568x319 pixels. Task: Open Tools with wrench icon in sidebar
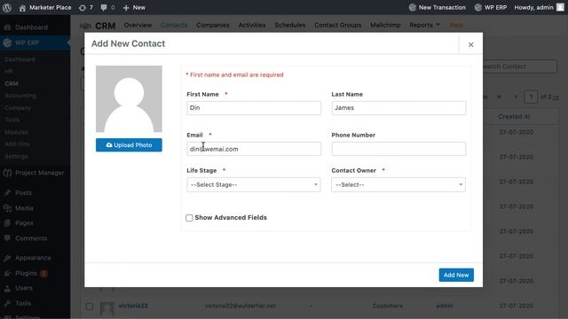[23, 303]
